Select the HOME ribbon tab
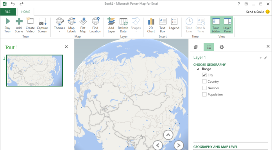 click(x=26, y=12)
